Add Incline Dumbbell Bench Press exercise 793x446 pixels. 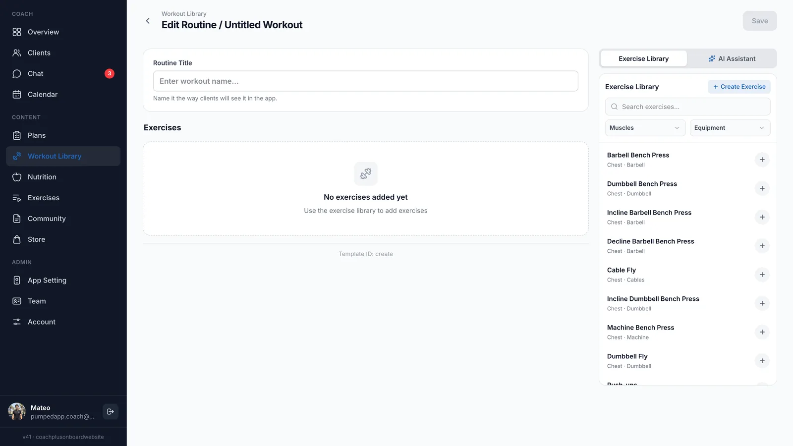[x=762, y=303]
